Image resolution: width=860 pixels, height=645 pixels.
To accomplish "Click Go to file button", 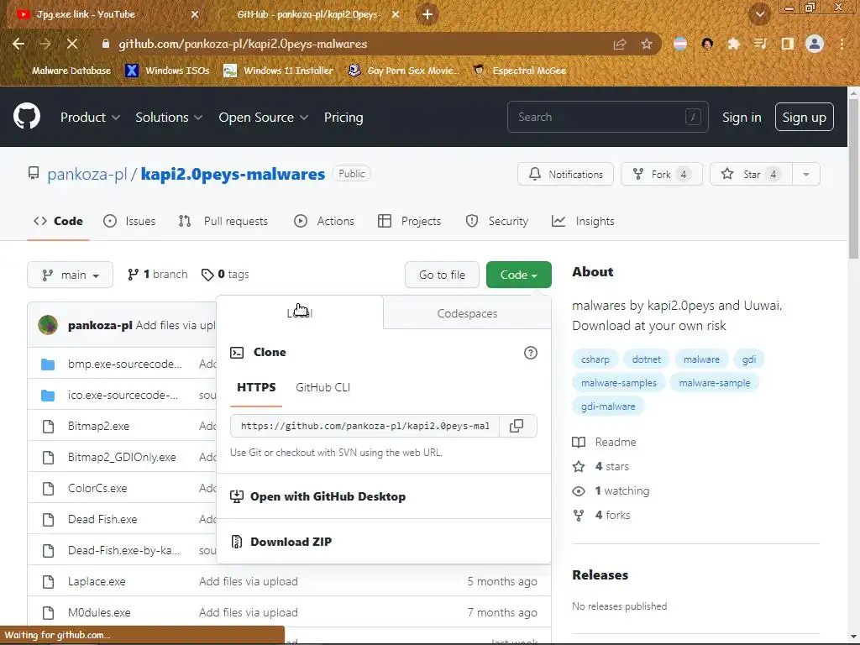I will click(442, 275).
